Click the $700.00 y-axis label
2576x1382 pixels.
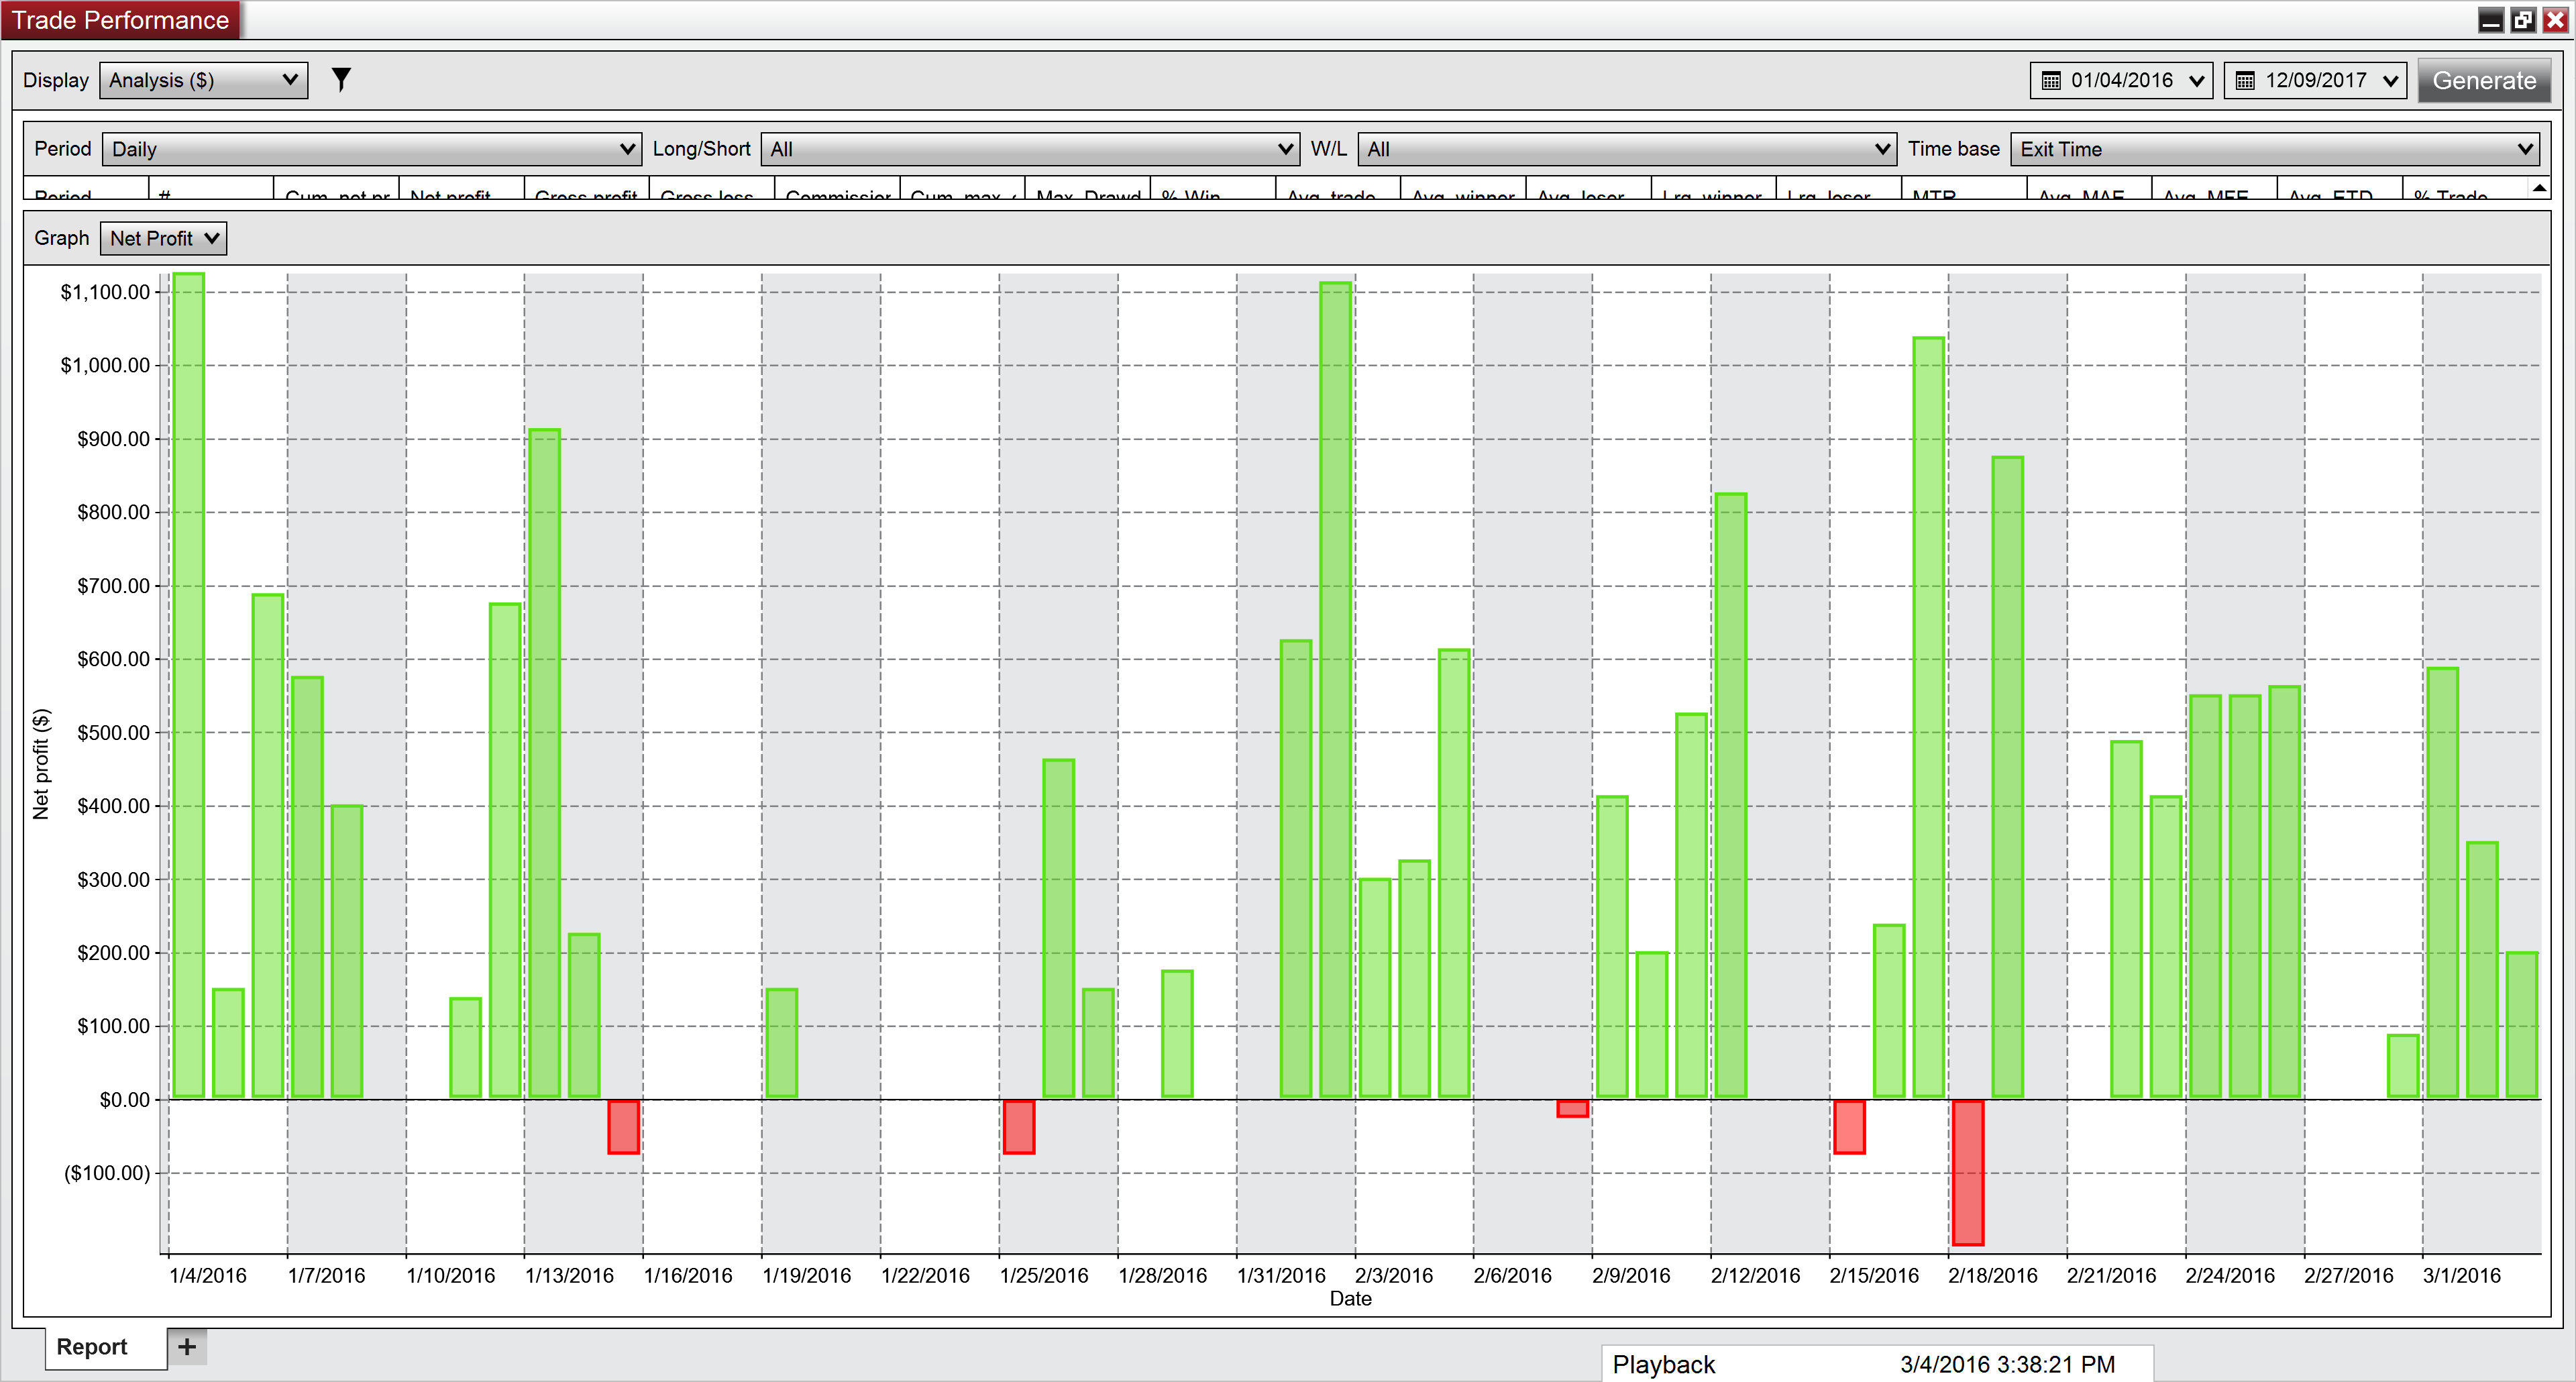click(x=113, y=586)
